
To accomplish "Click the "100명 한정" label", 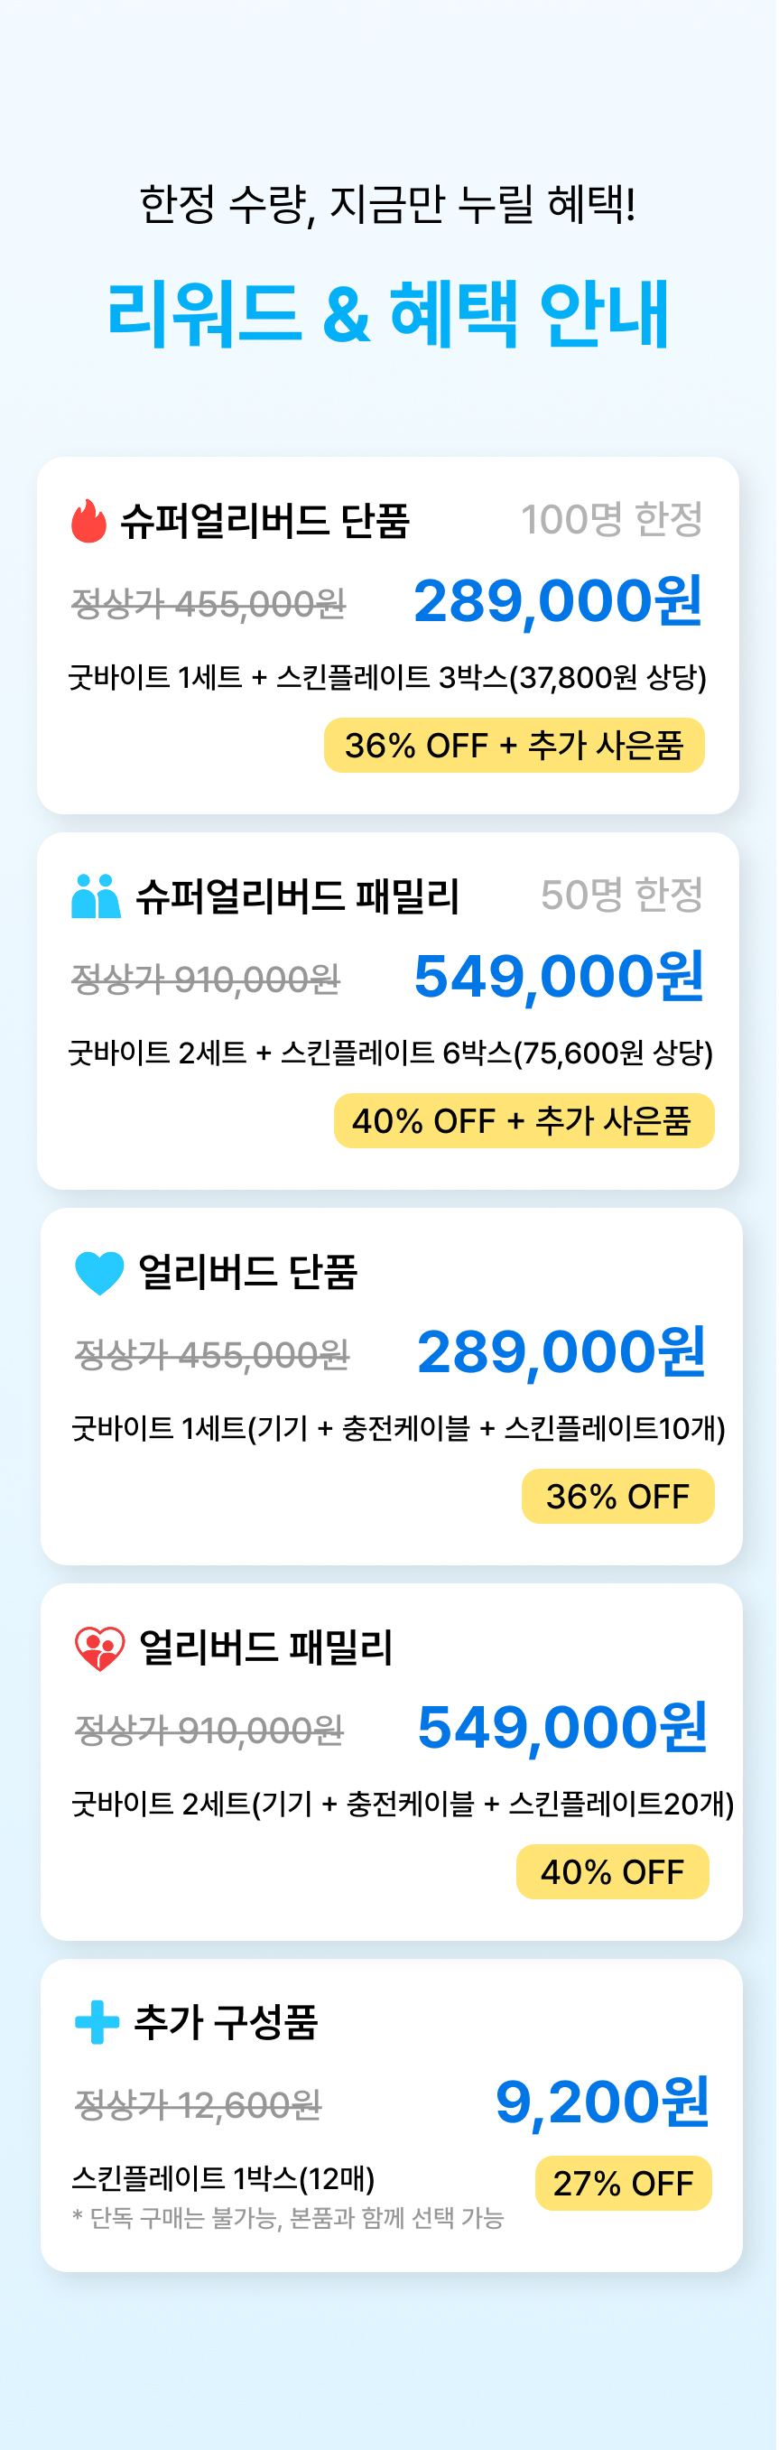I will pyautogui.click(x=614, y=520).
